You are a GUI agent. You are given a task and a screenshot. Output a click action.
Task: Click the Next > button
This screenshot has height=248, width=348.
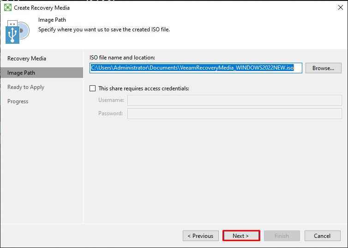click(241, 236)
